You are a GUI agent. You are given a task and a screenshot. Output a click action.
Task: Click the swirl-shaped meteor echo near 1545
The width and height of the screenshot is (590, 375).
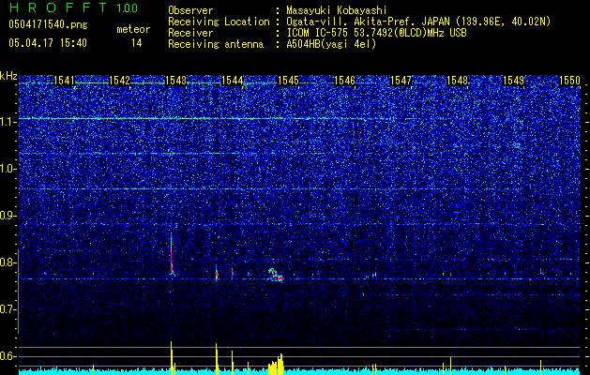276,275
